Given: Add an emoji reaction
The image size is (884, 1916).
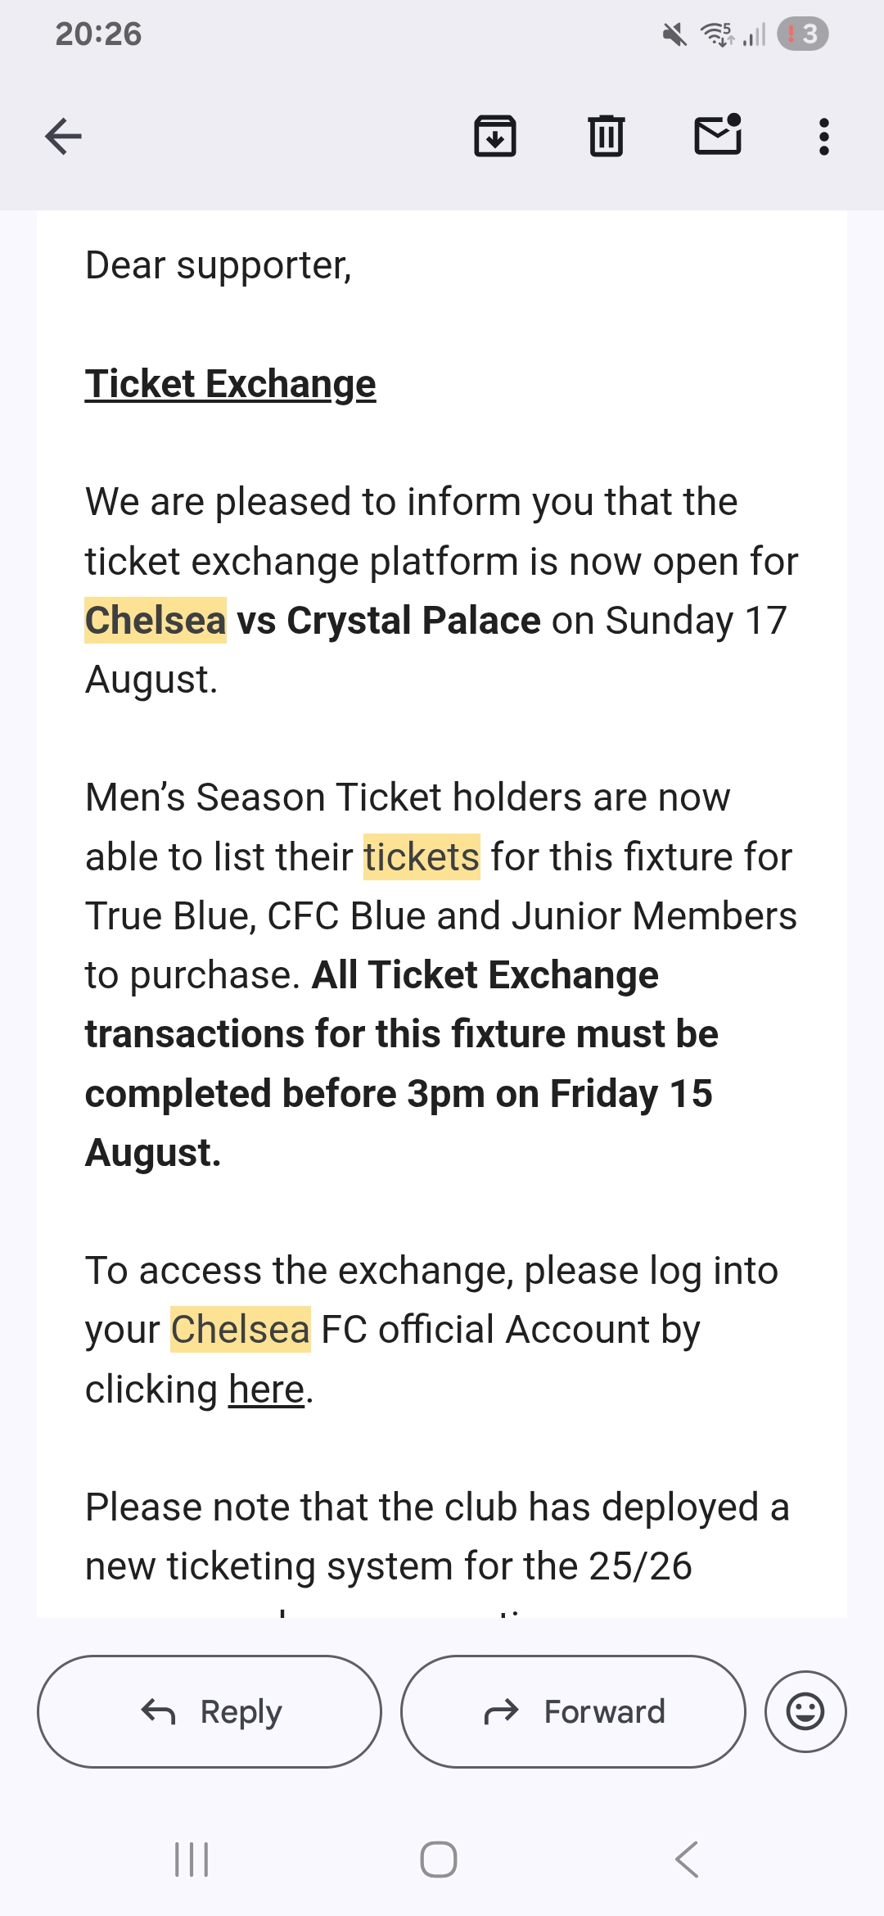Looking at the screenshot, I should [805, 1711].
